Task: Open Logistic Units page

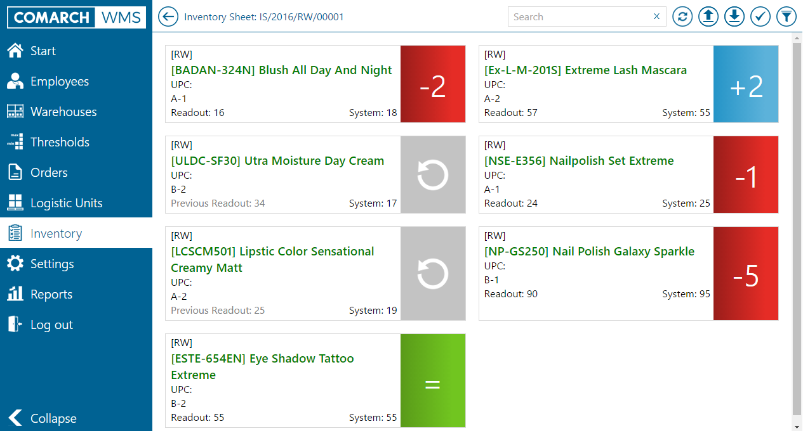Action: 66,203
